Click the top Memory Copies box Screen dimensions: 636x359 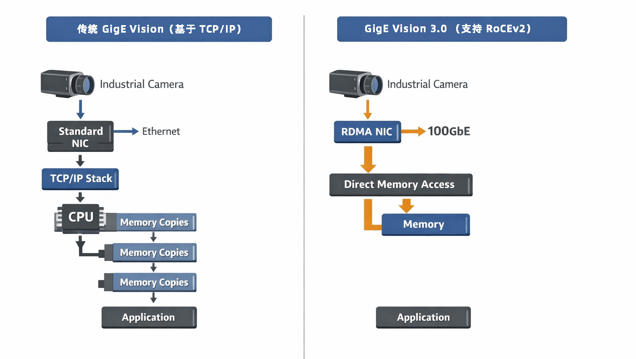(x=154, y=222)
